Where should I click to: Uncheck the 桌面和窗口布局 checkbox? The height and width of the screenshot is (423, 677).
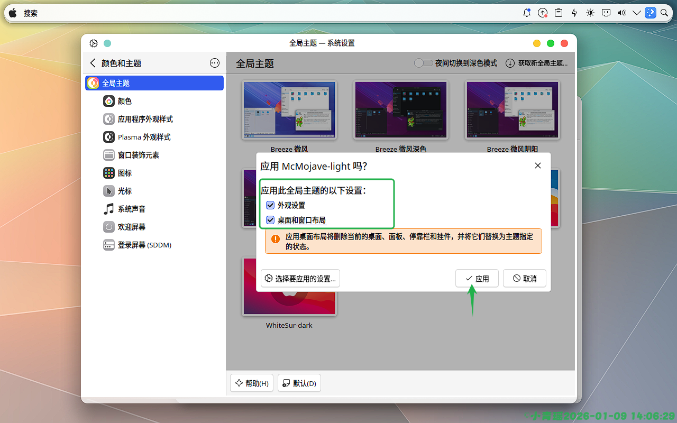coord(270,220)
